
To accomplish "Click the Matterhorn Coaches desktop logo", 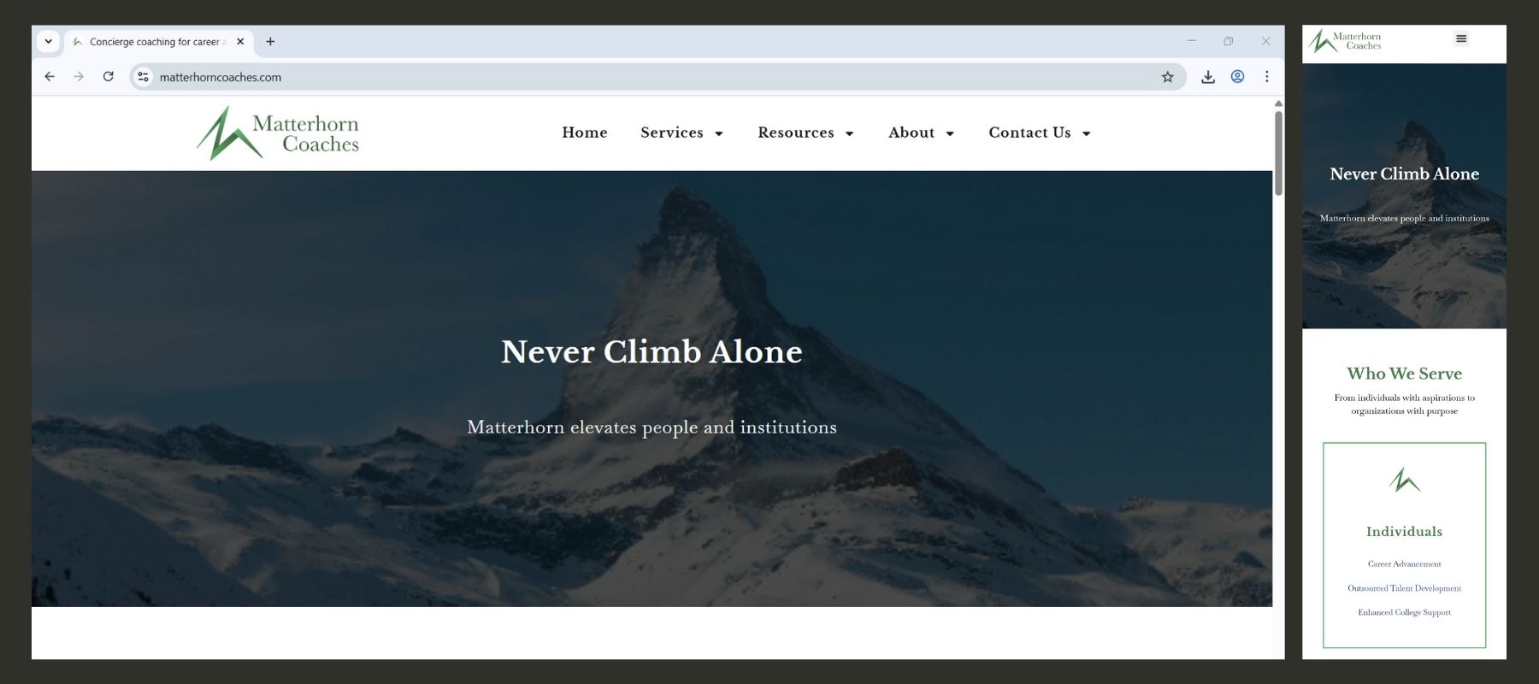I will pos(278,133).
